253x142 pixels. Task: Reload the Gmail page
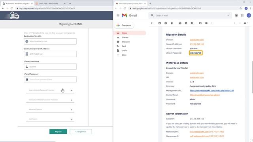(x=125, y=8)
